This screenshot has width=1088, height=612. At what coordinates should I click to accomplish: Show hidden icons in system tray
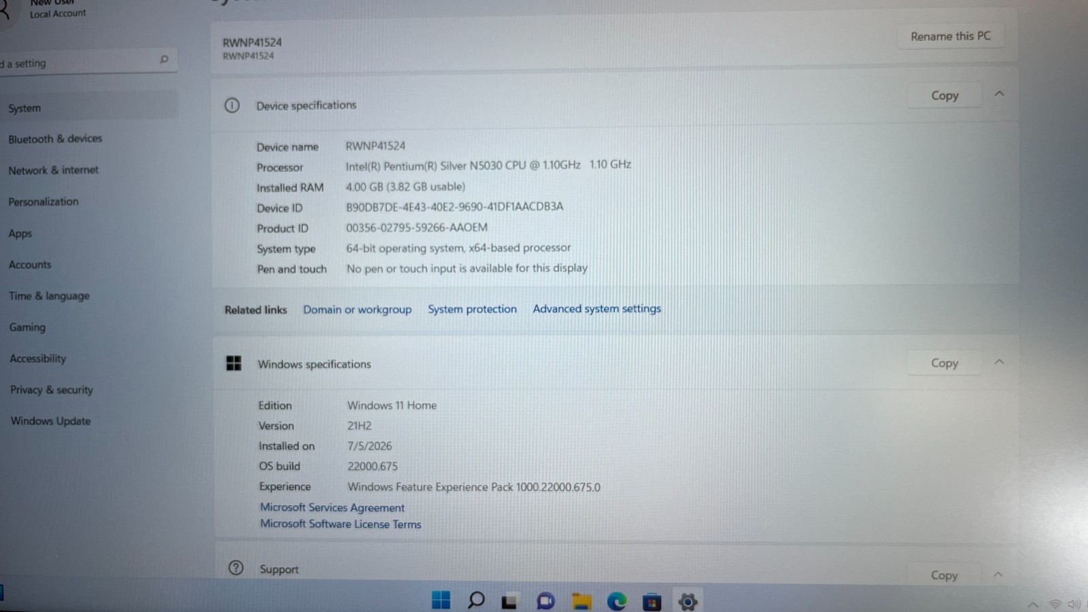click(1033, 604)
